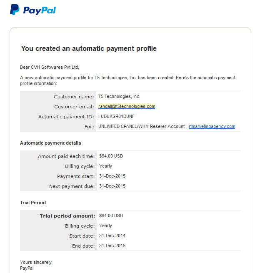Click the 'Trial Period' section heading
The width and height of the screenshot is (260, 273).
click(x=33, y=203)
